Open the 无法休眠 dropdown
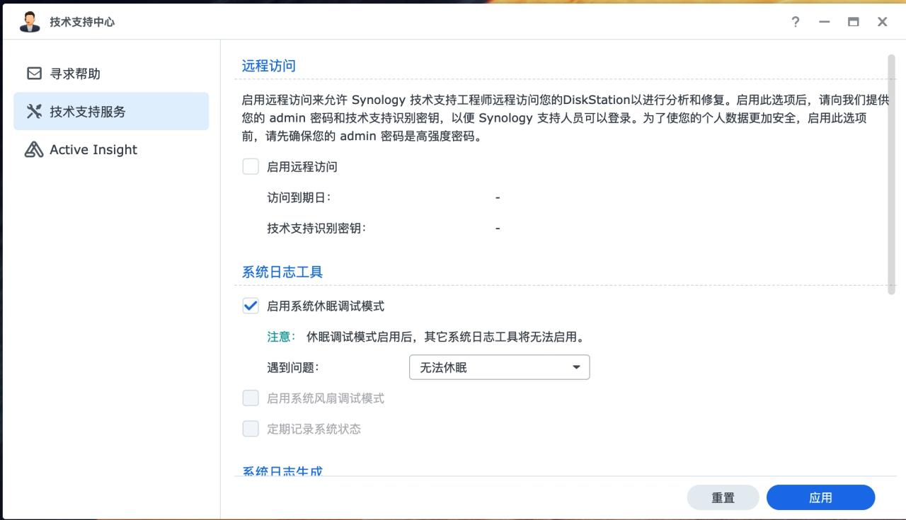 point(499,367)
